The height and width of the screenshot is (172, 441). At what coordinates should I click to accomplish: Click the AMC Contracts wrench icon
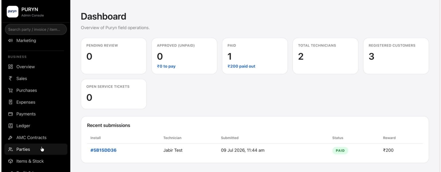click(11, 138)
